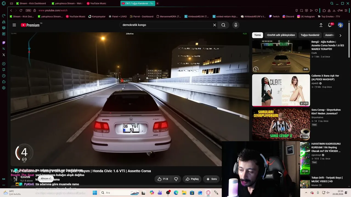The image size is (351, 197).
Task: Open the browser tab search magnifier icon
Action: [x=332, y=3]
